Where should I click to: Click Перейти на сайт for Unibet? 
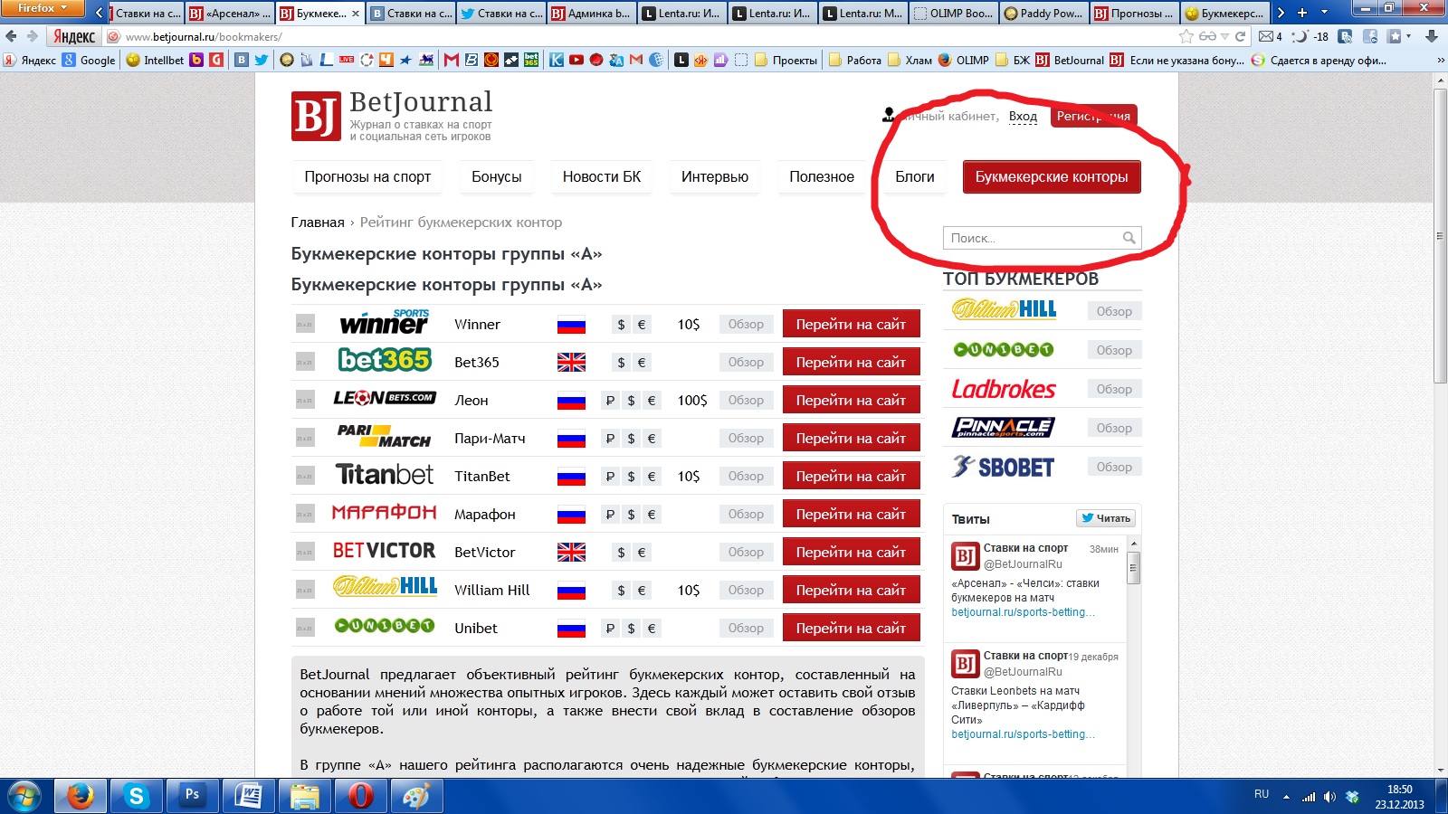pos(851,628)
